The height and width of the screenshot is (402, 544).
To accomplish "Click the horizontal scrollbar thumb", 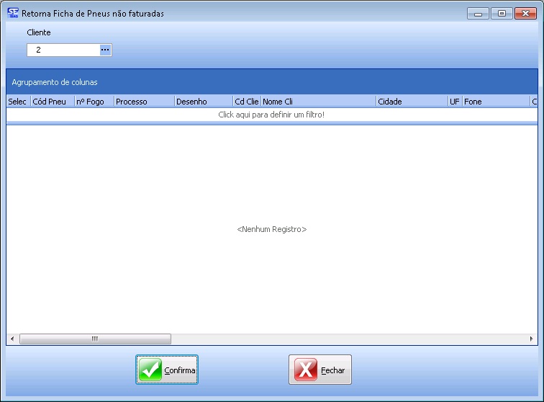I will click(x=95, y=339).
